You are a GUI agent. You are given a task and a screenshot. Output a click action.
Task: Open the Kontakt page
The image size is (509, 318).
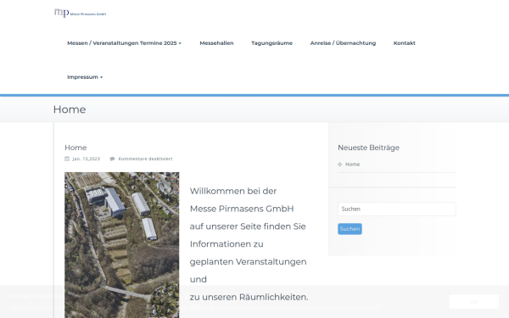pyautogui.click(x=404, y=43)
